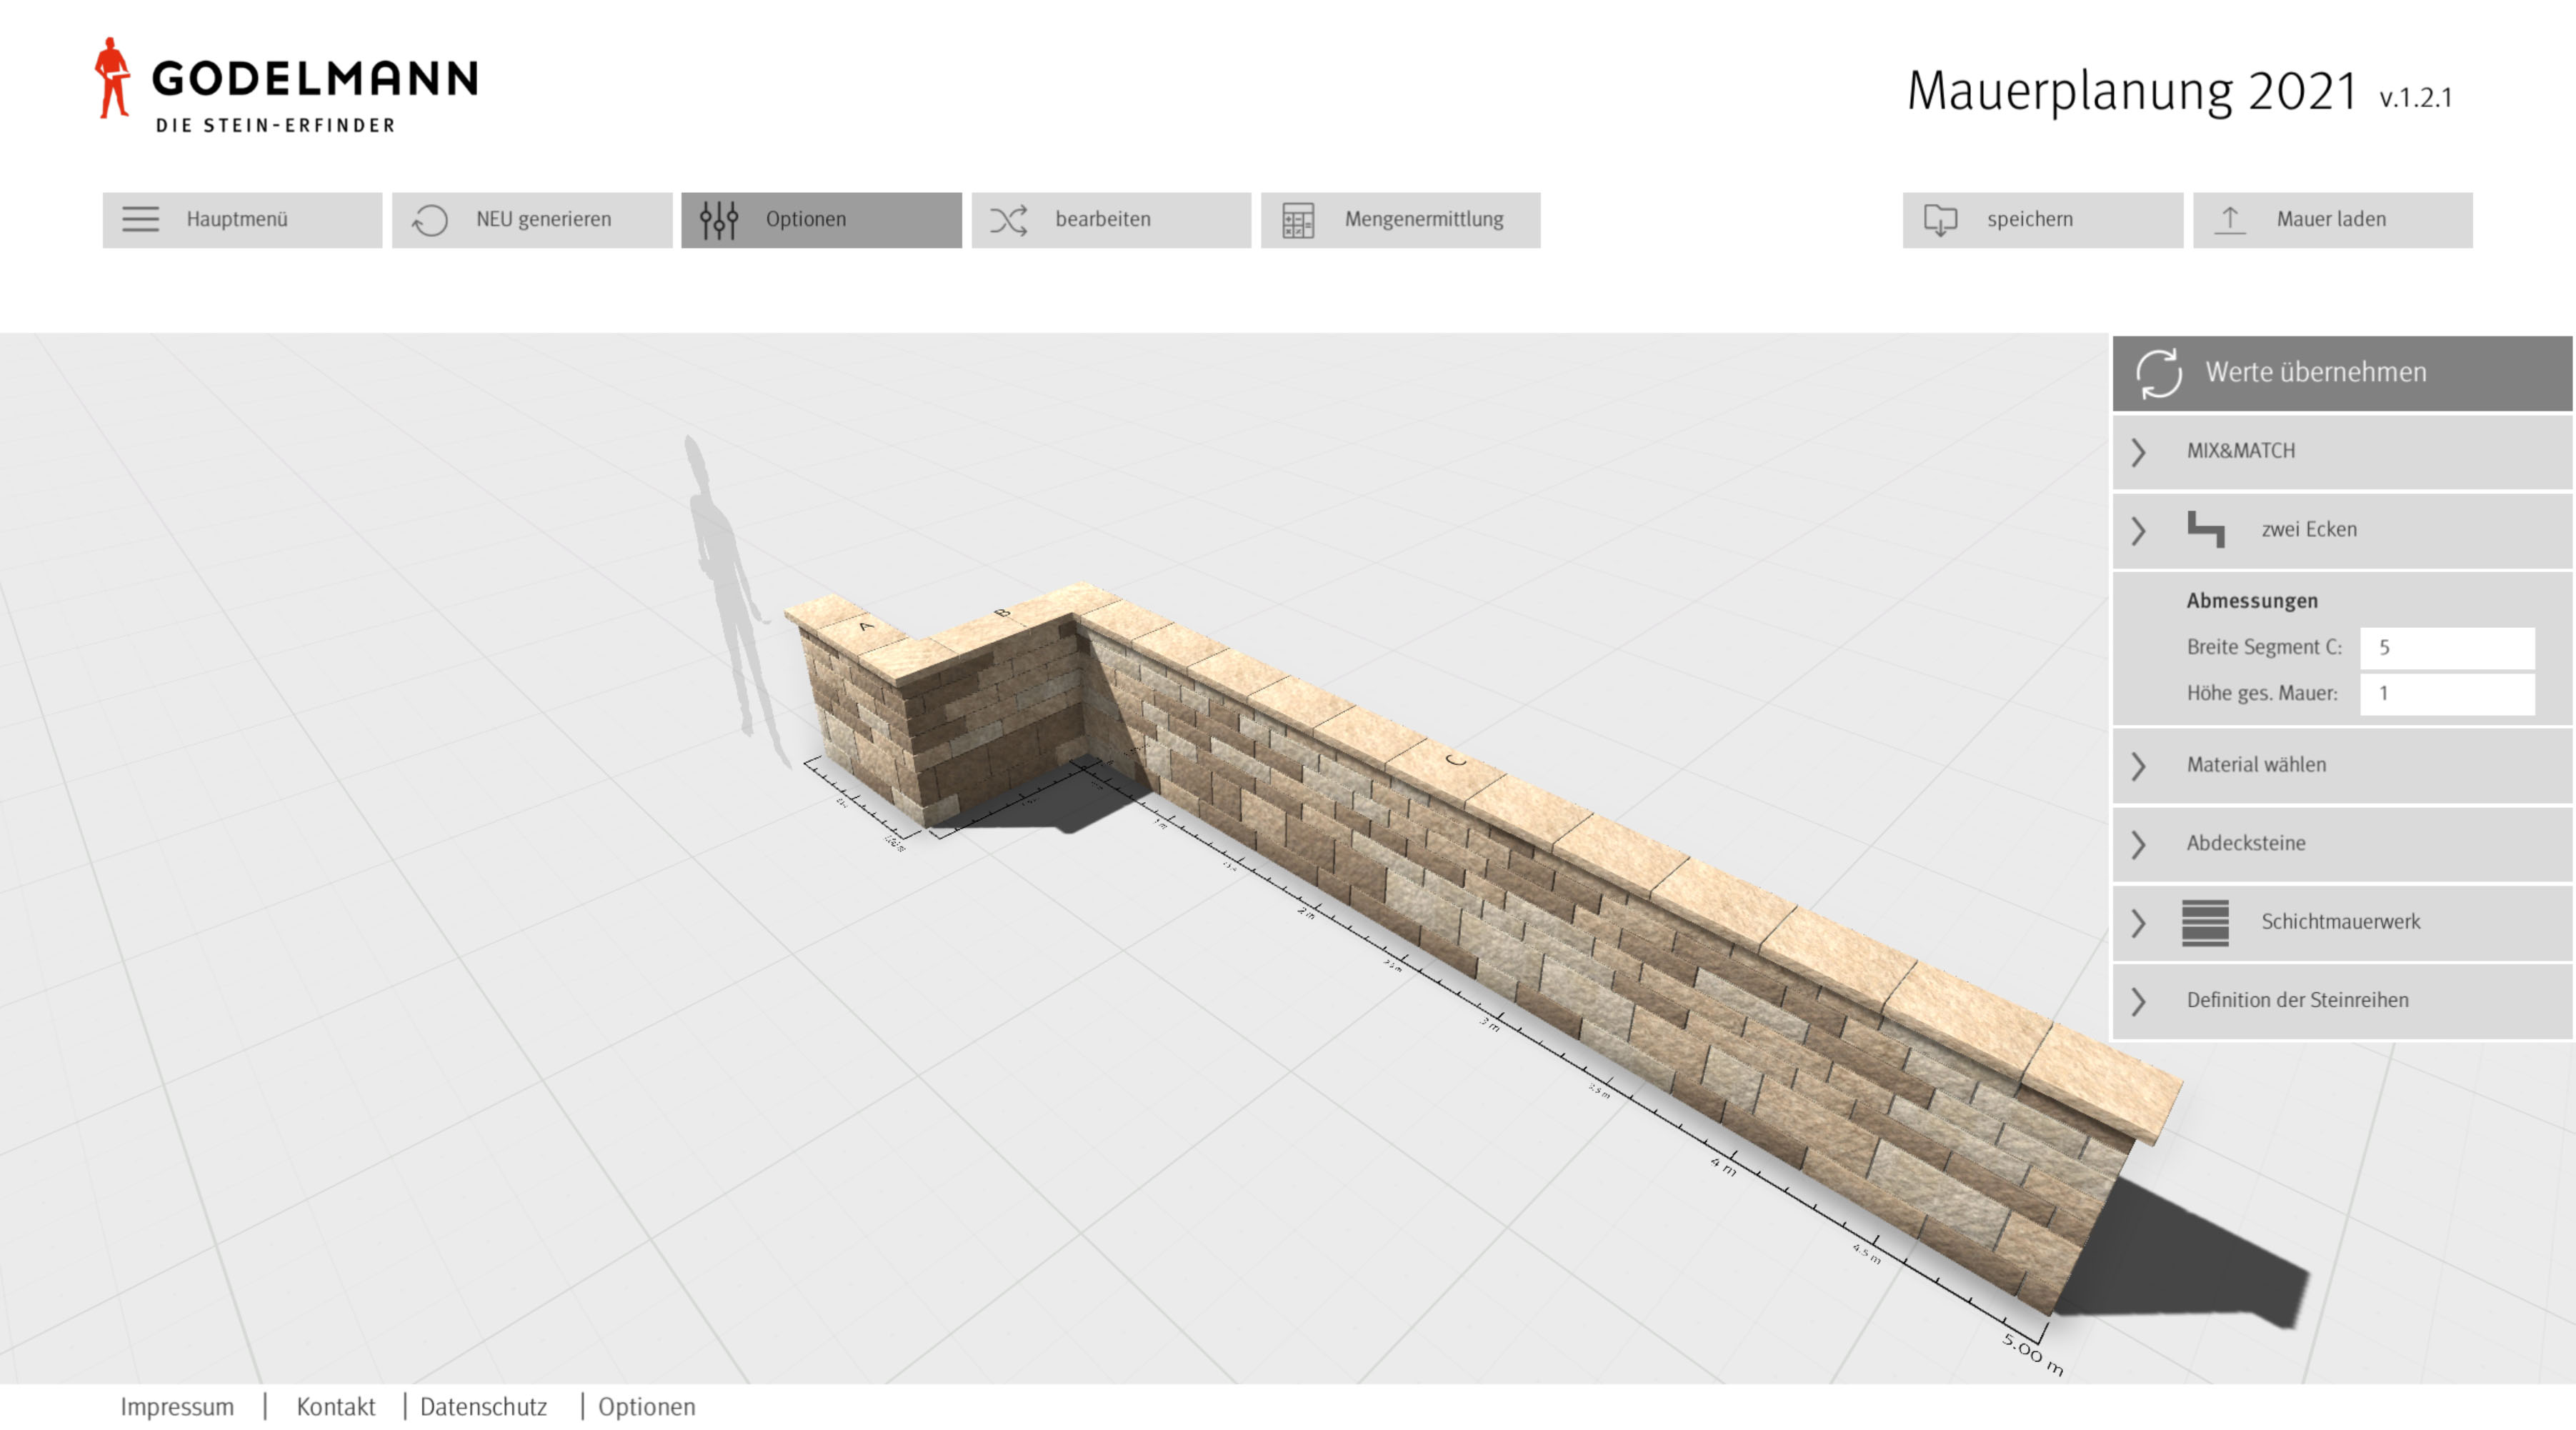The height and width of the screenshot is (1430, 2576).
Task: Click the zwei Ecken wall-shape icon
Action: [2205, 529]
